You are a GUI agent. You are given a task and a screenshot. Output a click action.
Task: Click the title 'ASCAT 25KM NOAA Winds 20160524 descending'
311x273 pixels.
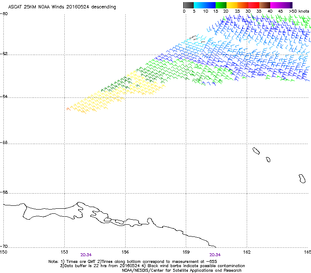(62, 7)
